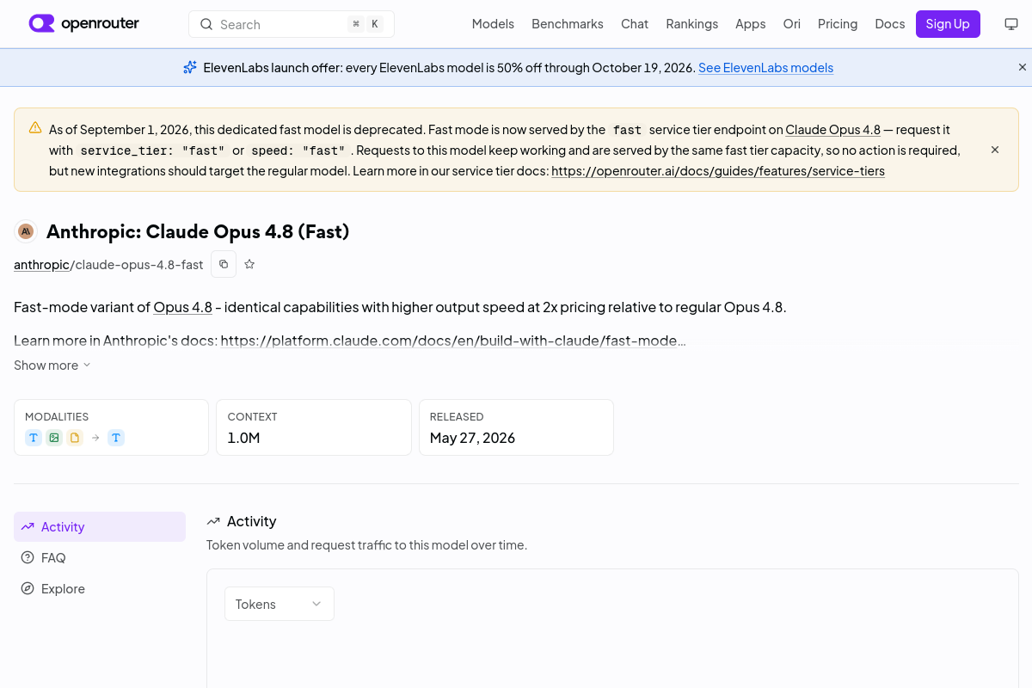
Task: Open the Apps nav item
Action: click(x=750, y=24)
